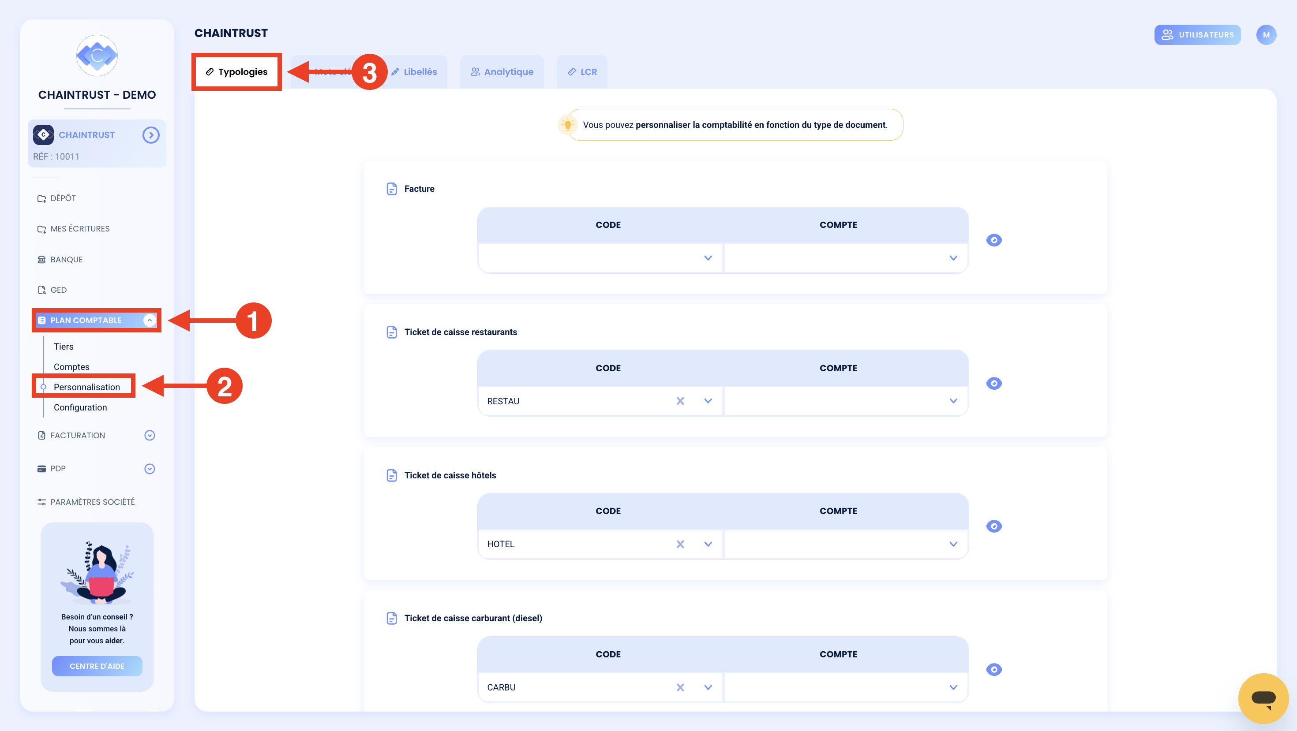Open the RESTAU code dropdown arrow

coord(708,401)
